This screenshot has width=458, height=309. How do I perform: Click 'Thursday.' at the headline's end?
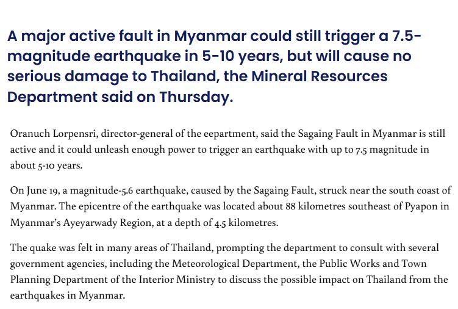[x=196, y=97]
